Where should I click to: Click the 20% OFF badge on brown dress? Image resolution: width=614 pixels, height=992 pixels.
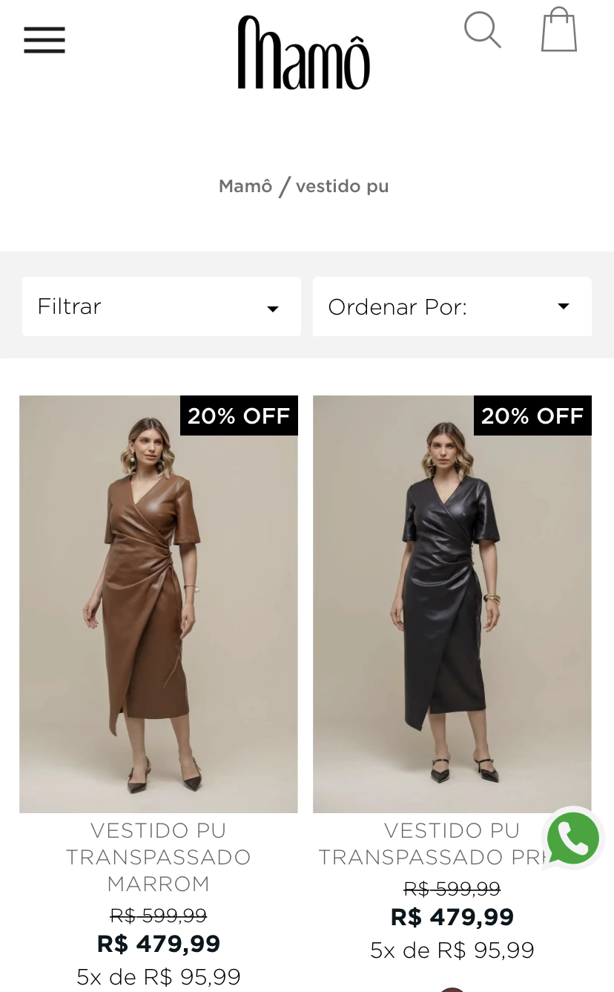click(x=239, y=415)
